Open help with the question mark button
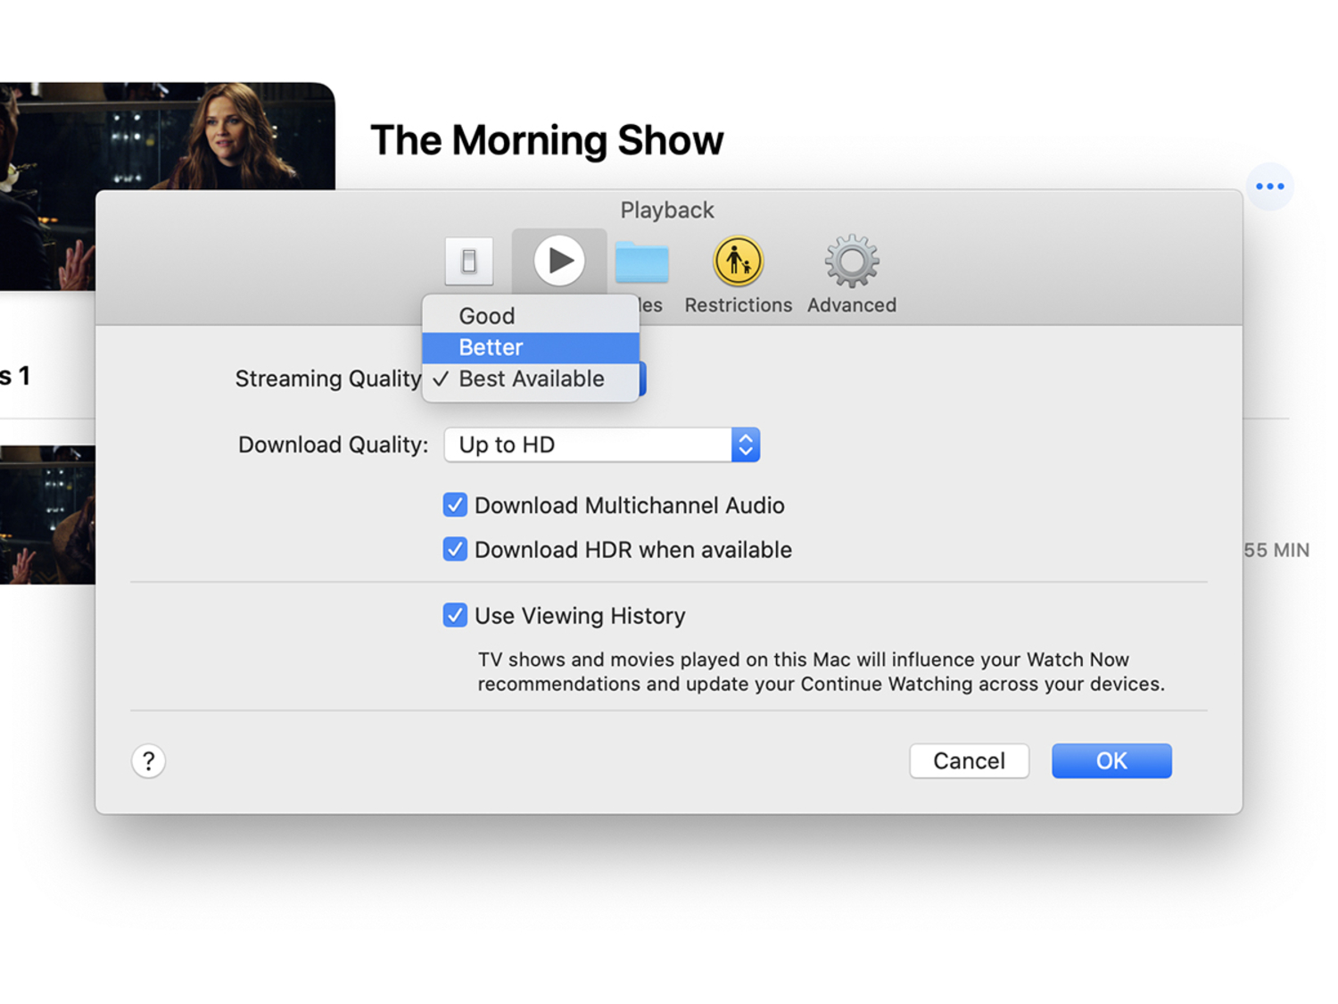 149,761
